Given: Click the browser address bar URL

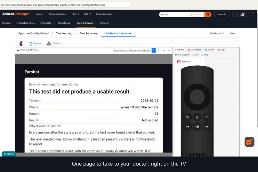Looking at the screenshot, I should click(52, 5).
